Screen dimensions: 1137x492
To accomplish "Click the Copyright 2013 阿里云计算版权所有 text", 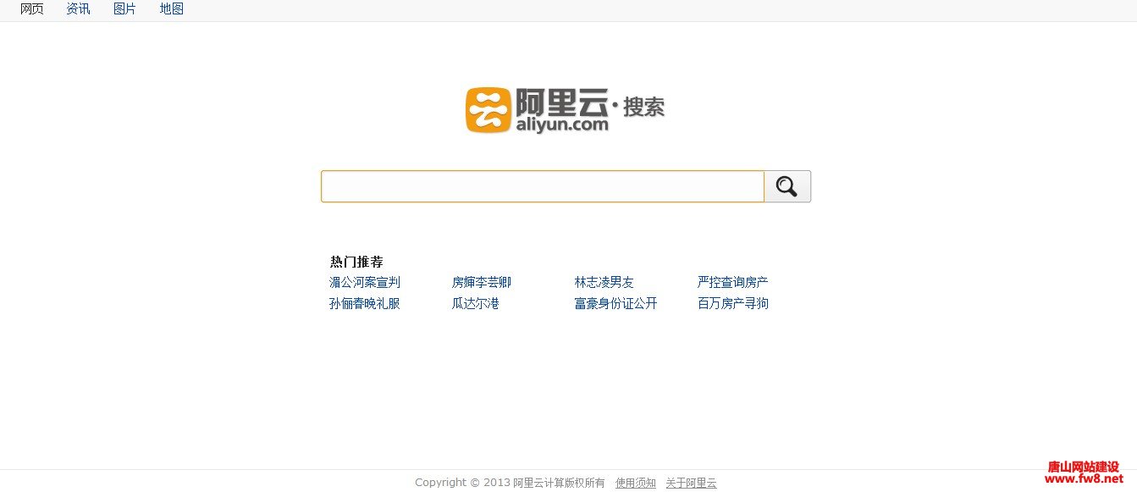I will click(510, 483).
